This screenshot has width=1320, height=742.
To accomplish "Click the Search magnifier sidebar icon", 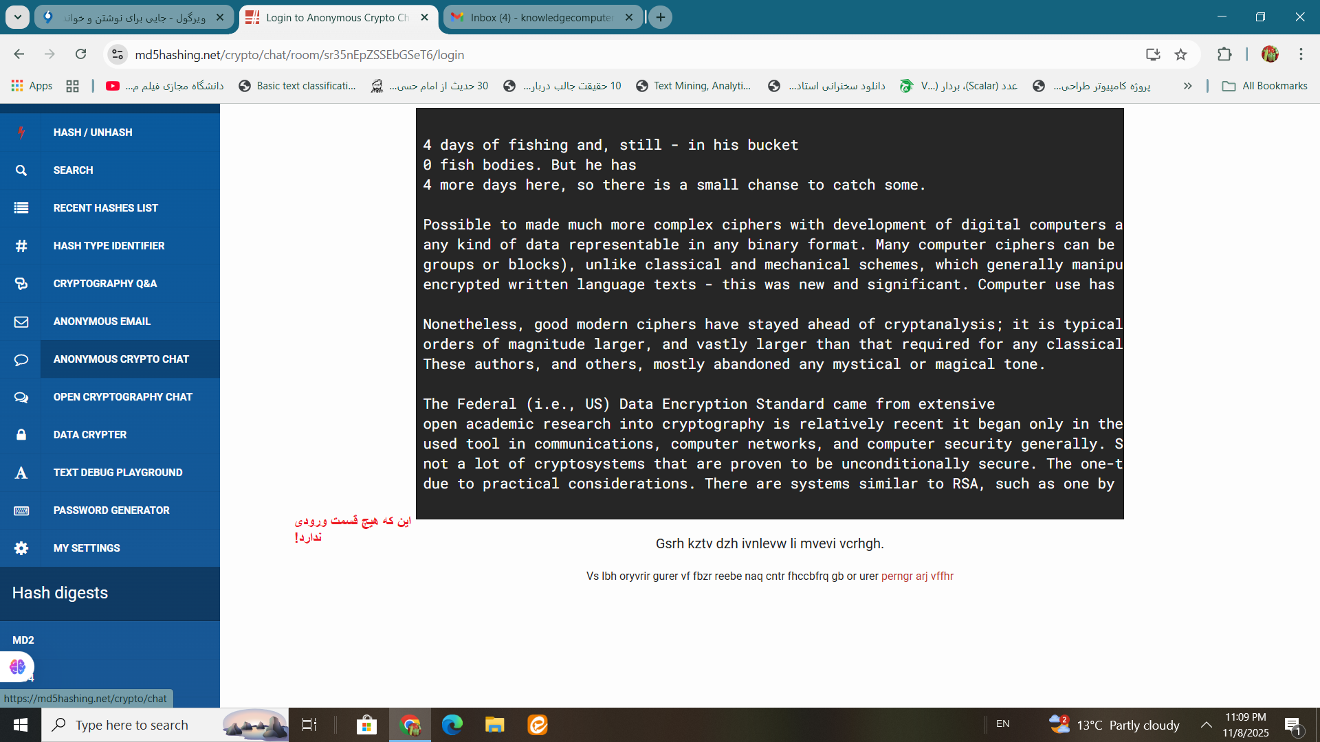I will pos(21,170).
